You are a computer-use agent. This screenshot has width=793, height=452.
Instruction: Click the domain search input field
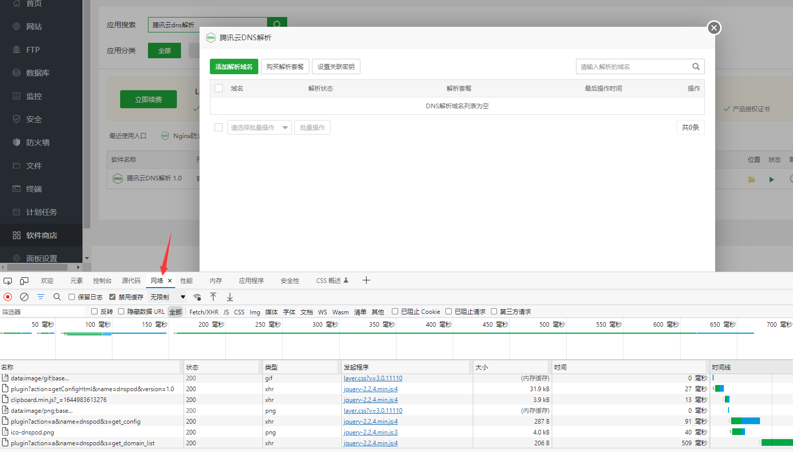[x=633, y=66]
